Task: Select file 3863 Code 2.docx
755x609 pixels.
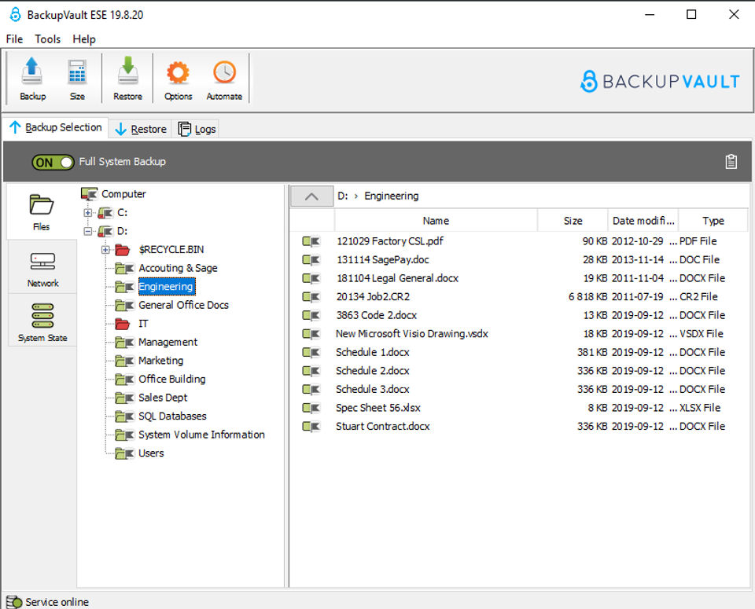Action: [377, 315]
